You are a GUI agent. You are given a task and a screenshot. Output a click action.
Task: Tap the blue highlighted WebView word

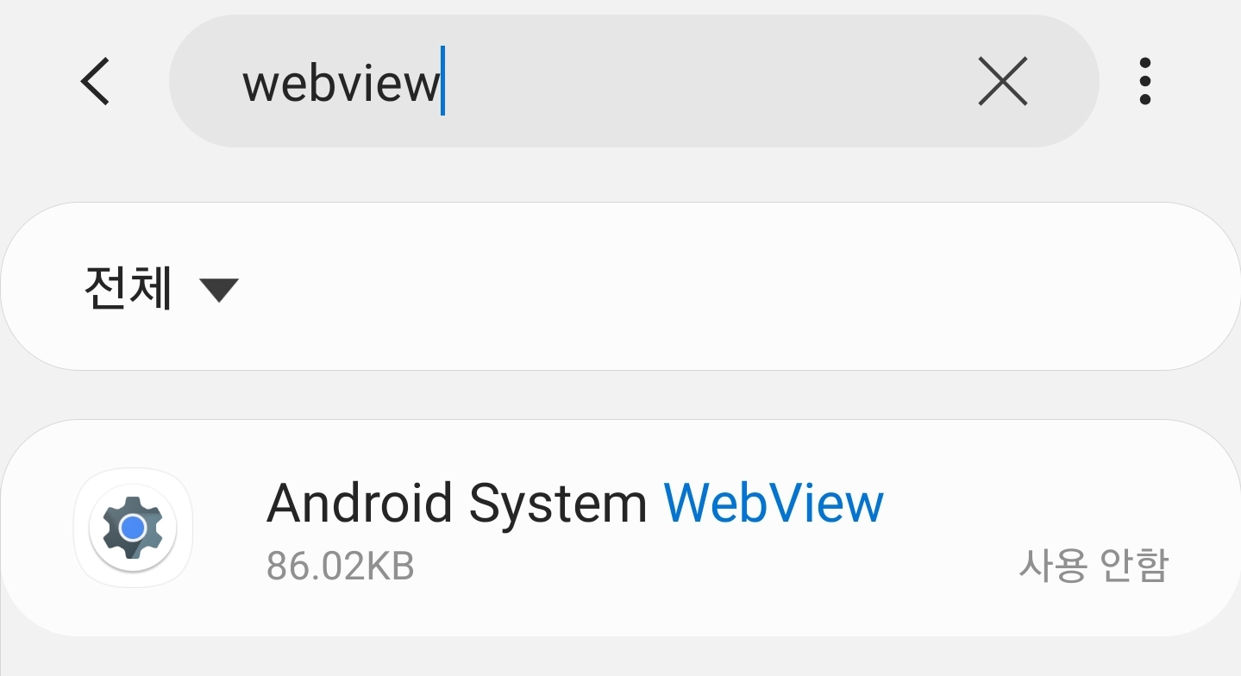[x=774, y=504]
